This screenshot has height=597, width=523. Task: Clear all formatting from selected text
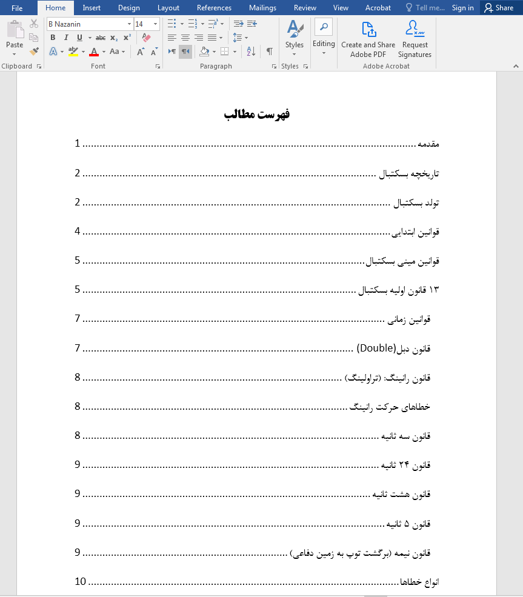tap(145, 37)
